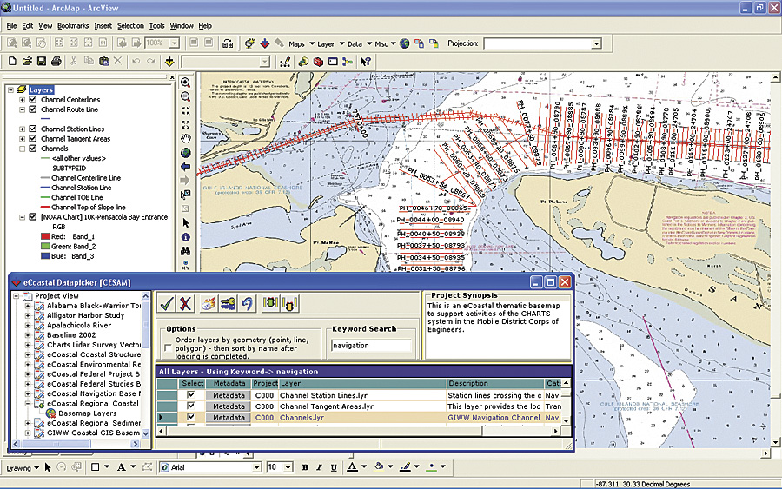Uncheck Select for Channel Station Lines.lyr
The height and width of the screenshot is (489, 782).
(x=190, y=395)
